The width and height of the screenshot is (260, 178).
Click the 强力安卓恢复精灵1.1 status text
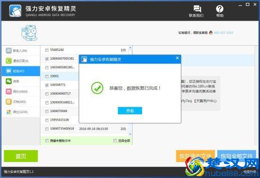point(18,172)
